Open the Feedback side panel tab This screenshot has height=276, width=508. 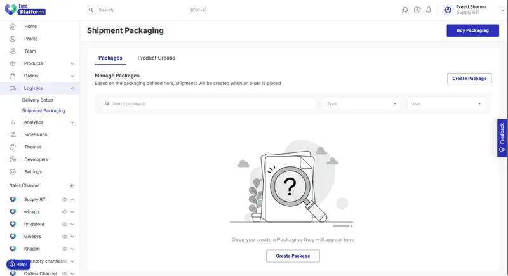[502, 138]
